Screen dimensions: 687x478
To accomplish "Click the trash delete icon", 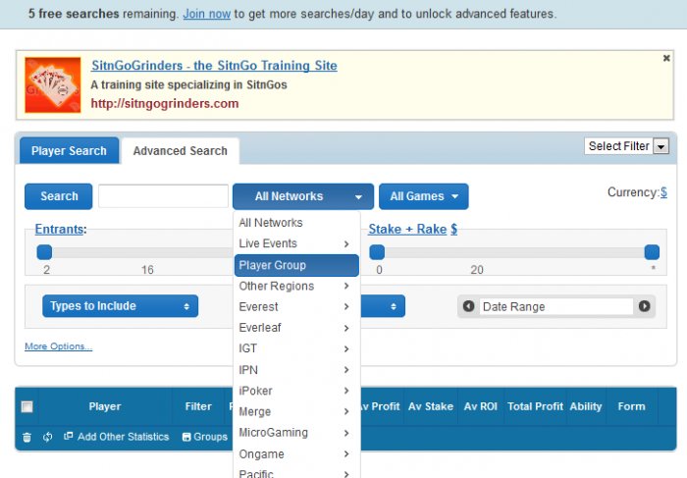I will point(26,437).
